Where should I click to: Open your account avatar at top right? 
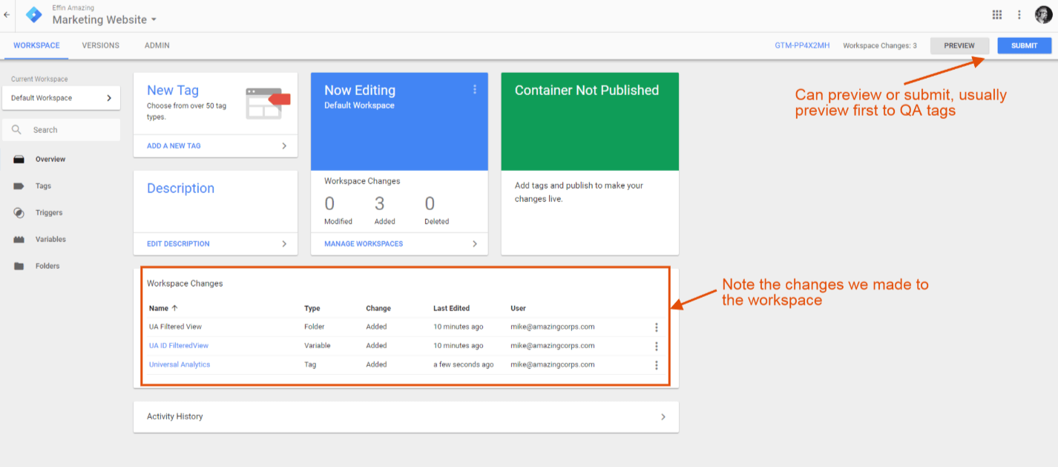point(1044,14)
